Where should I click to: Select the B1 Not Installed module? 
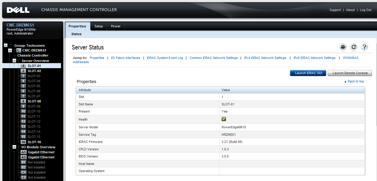(36, 162)
